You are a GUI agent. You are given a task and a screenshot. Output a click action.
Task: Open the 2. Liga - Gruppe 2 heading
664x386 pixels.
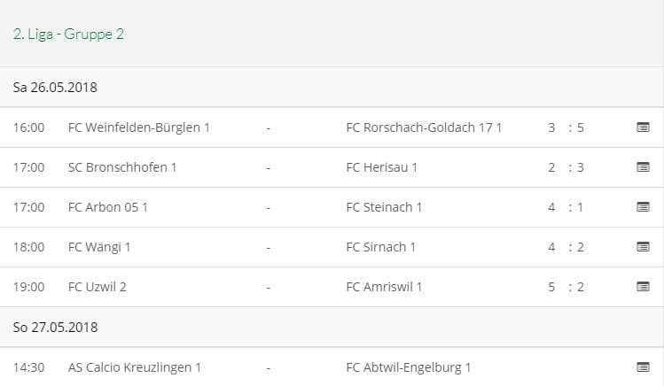(x=68, y=35)
